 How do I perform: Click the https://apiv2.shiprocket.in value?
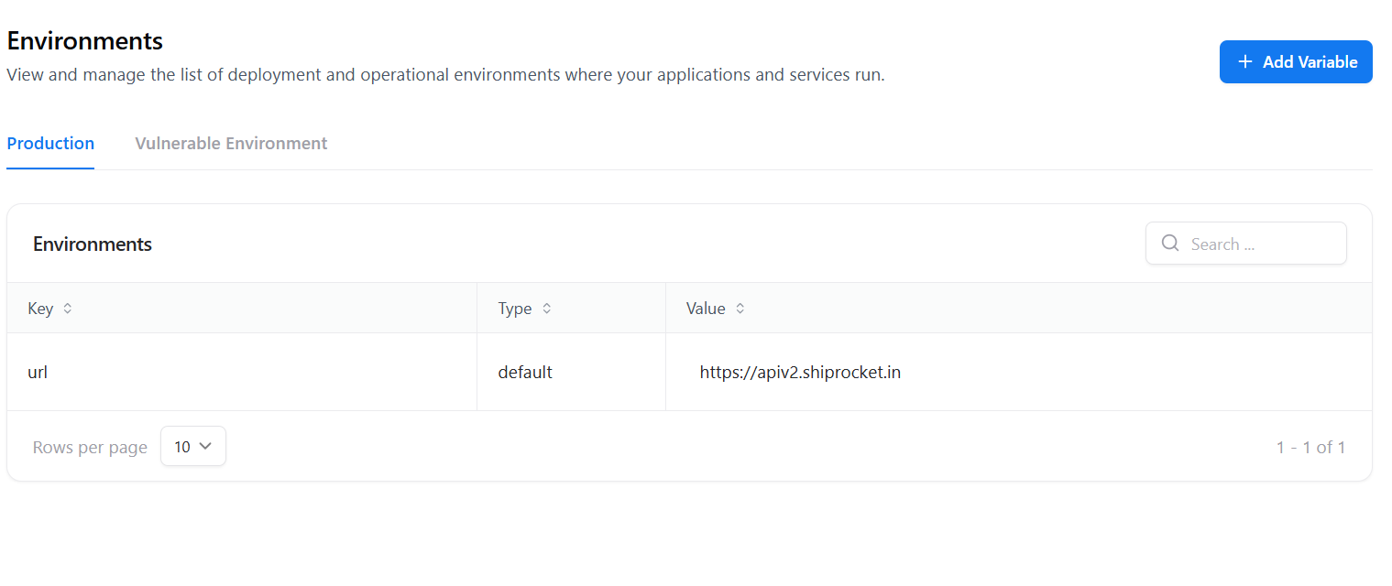click(800, 373)
